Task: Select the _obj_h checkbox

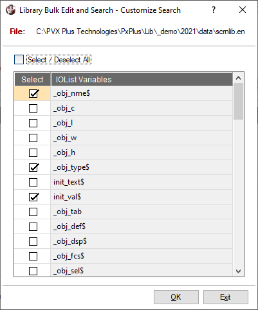Action: 33,152
